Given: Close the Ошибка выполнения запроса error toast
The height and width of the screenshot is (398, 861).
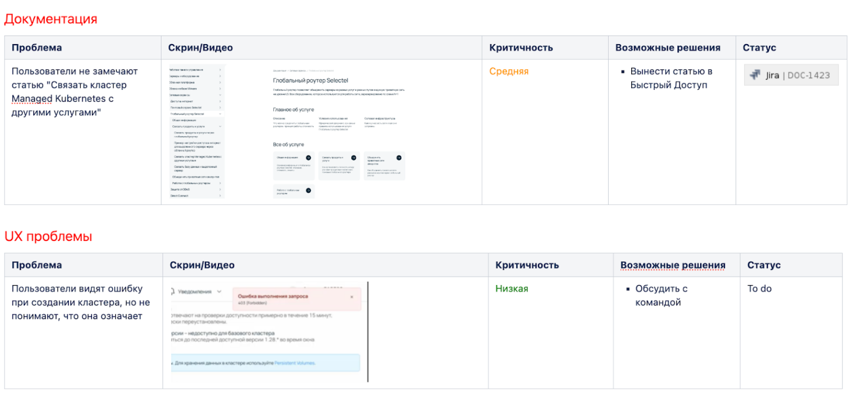Looking at the screenshot, I should click(x=352, y=296).
